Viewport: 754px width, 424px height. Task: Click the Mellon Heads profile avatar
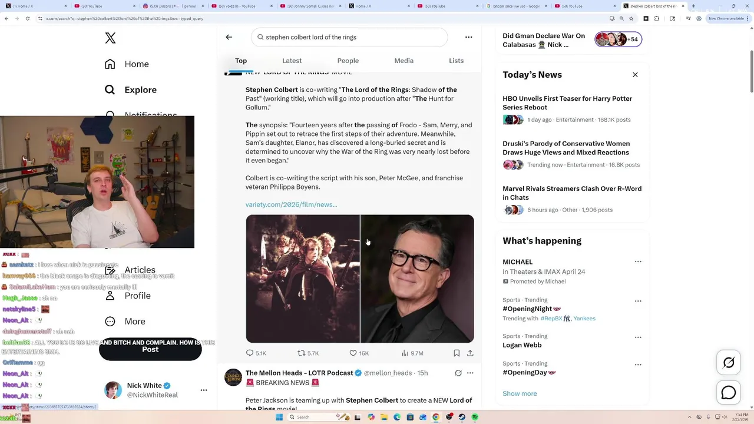(233, 377)
